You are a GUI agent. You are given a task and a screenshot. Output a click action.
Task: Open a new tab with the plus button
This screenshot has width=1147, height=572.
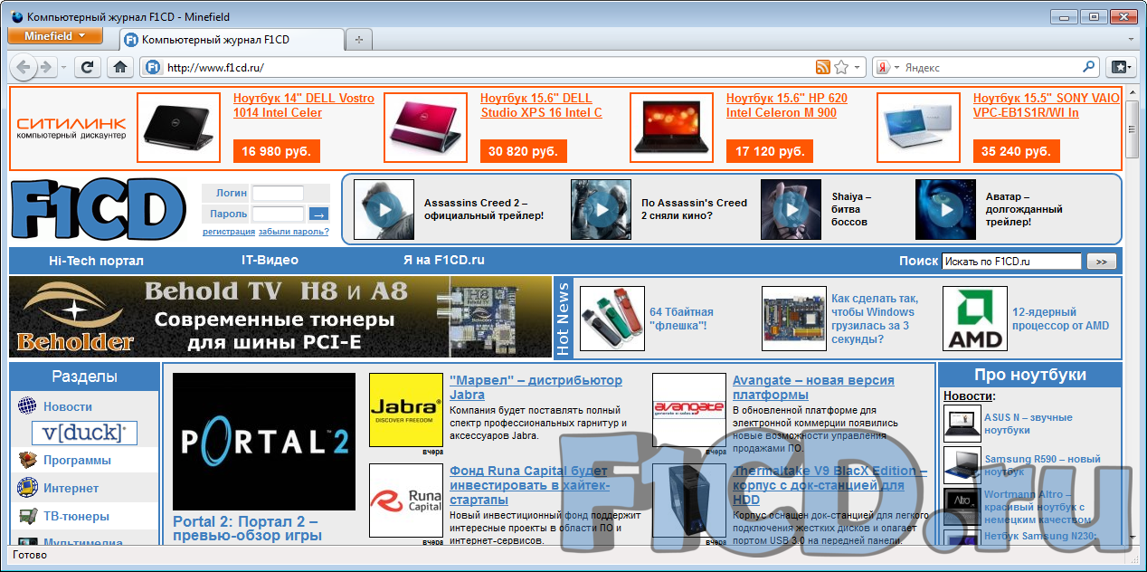click(x=359, y=40)
